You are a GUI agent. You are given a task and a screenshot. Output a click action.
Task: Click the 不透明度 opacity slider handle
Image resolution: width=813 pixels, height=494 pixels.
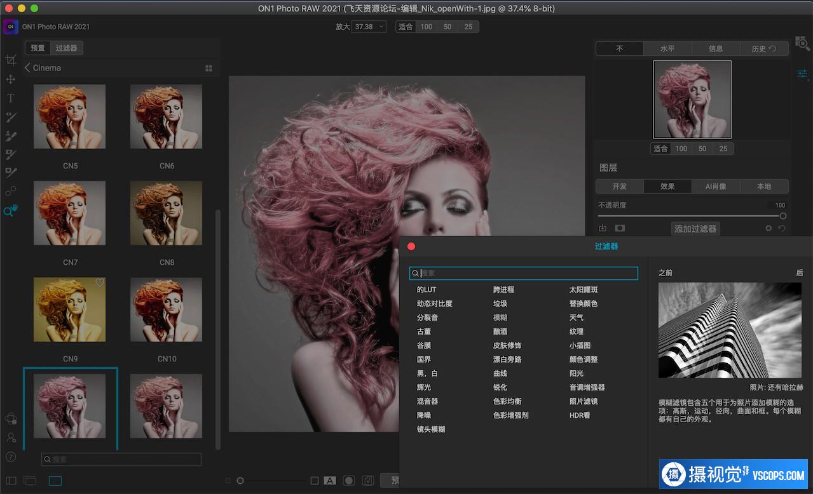point(782,216)
